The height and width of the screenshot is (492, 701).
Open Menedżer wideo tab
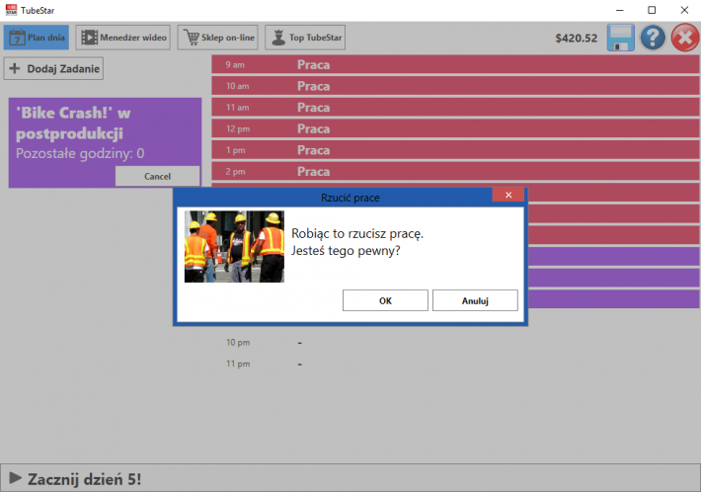[x=123, y=38]
